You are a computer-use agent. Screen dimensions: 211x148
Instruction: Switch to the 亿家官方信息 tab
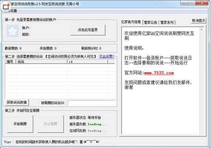(x=131, y=22)
